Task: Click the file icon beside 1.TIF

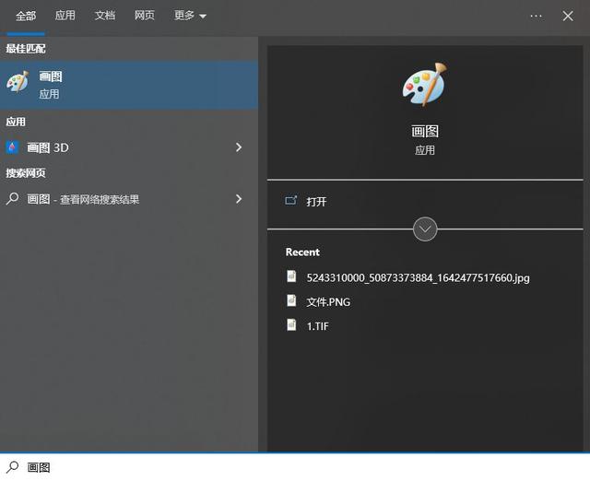Action: pos(291,324)
